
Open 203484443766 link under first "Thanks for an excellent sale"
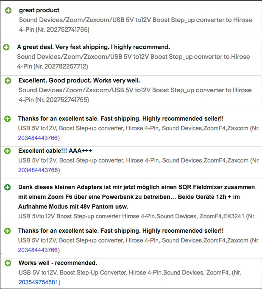[x=37, y=138]
